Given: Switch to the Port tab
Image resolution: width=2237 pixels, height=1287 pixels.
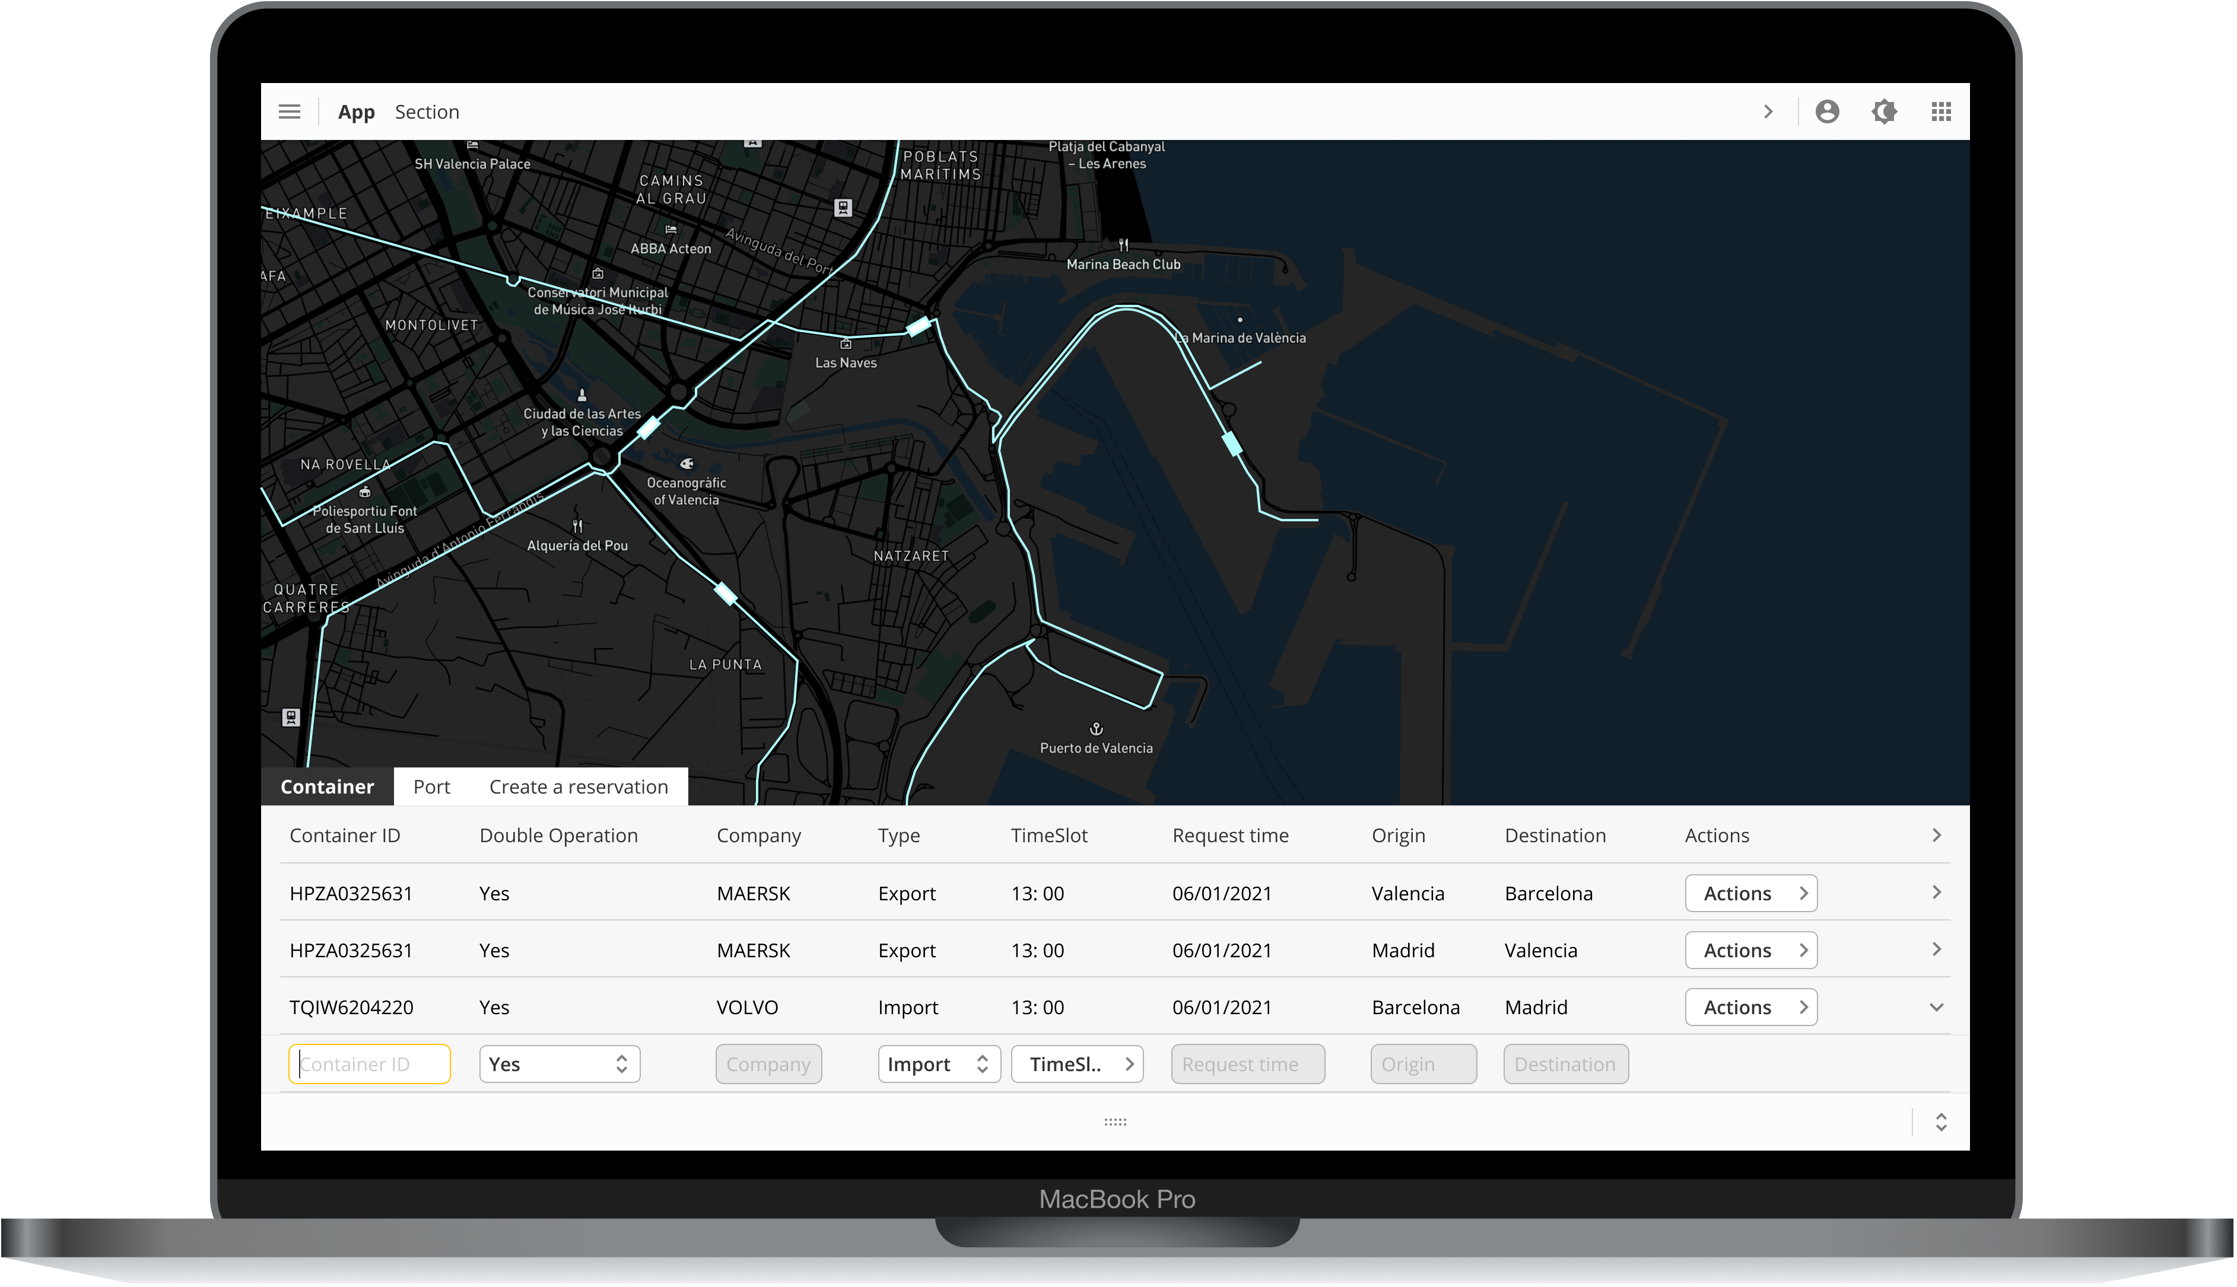Looking at the screenshot, I should point(431,786).
